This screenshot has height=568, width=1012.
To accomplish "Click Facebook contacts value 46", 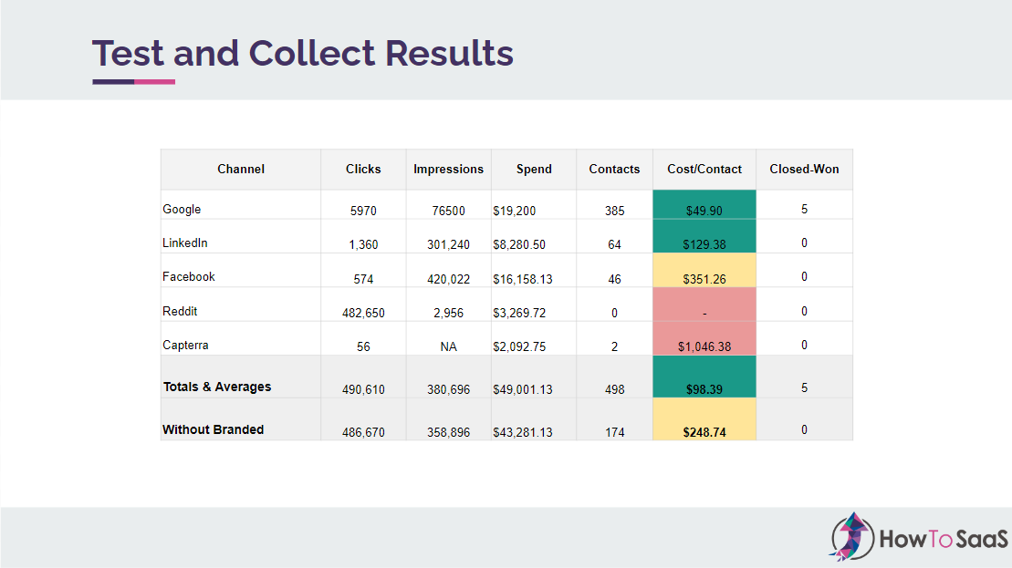I will click(x=614, y=279).
